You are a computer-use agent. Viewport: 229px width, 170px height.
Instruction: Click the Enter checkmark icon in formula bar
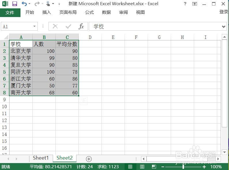click(x=68, y=27)
